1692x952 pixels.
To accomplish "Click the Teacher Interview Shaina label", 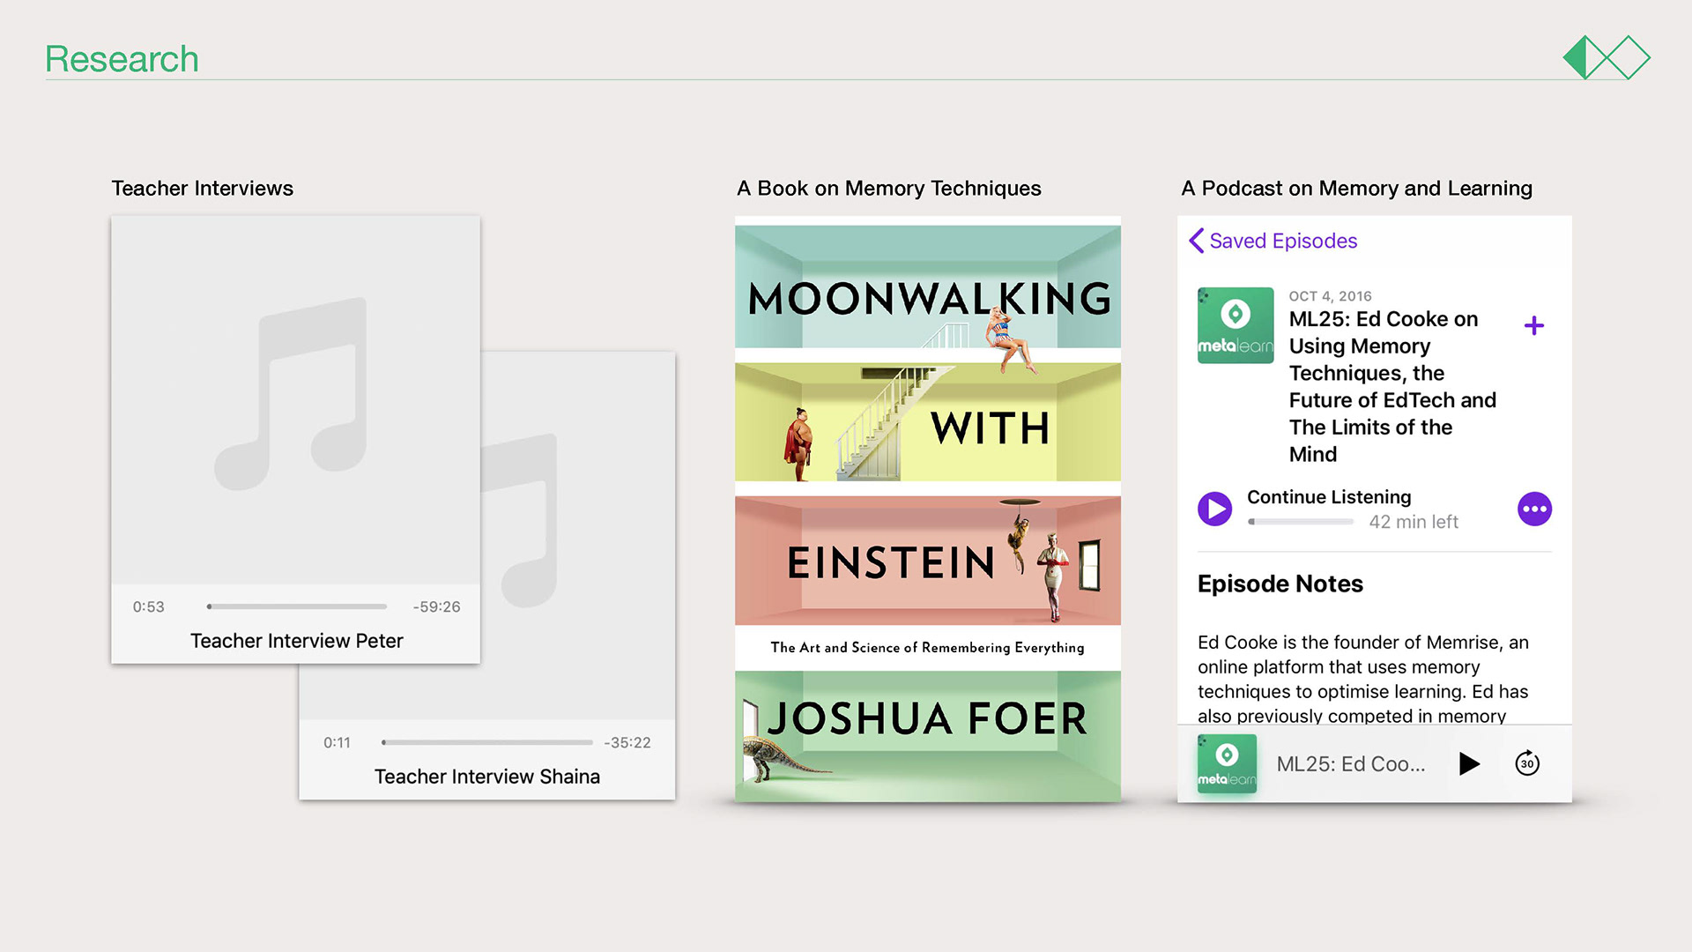I will point(487,777).
